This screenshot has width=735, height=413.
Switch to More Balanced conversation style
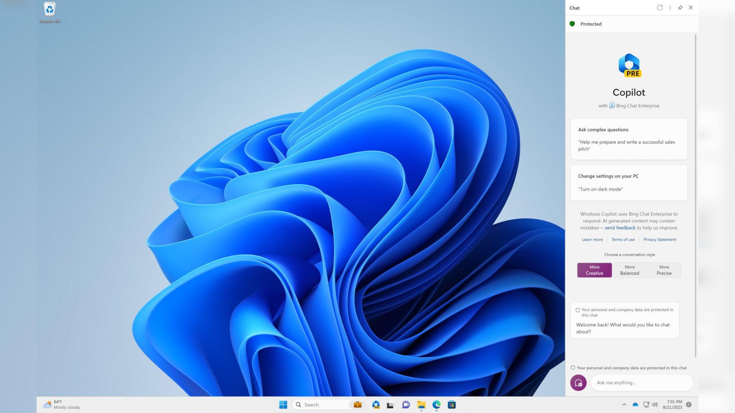click(629, 270)
